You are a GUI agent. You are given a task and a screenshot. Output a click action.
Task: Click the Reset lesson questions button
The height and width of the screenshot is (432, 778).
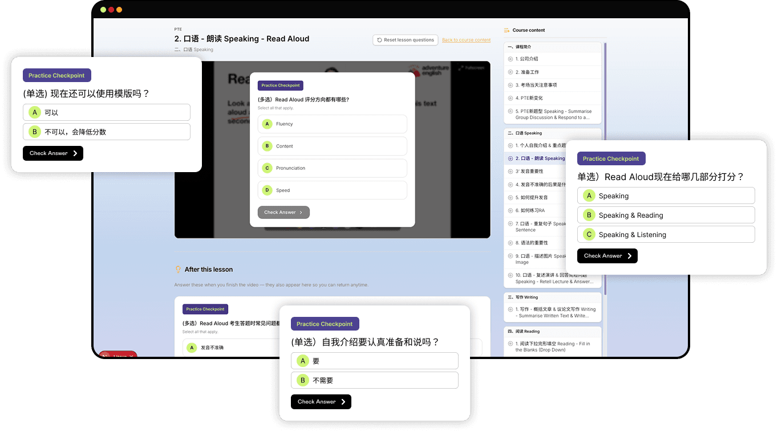click(x=406, y=40)
